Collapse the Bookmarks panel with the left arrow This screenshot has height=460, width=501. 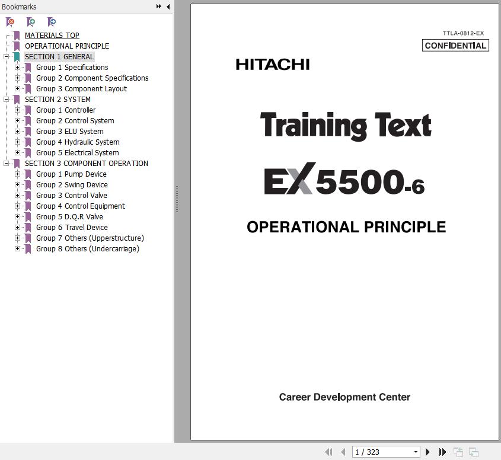(168, 7)
